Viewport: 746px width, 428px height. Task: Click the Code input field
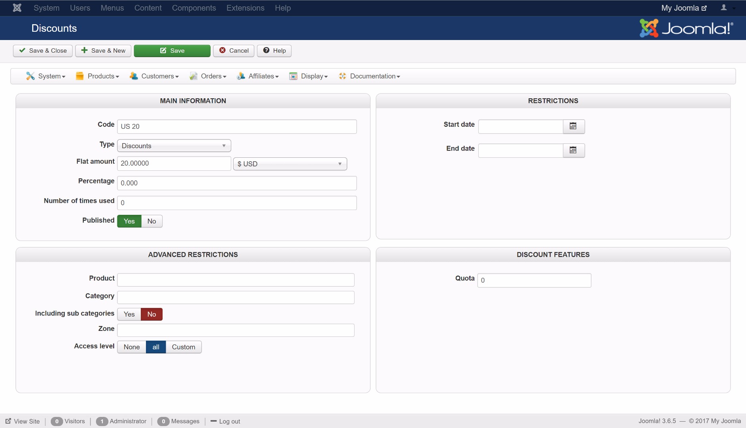237,126
